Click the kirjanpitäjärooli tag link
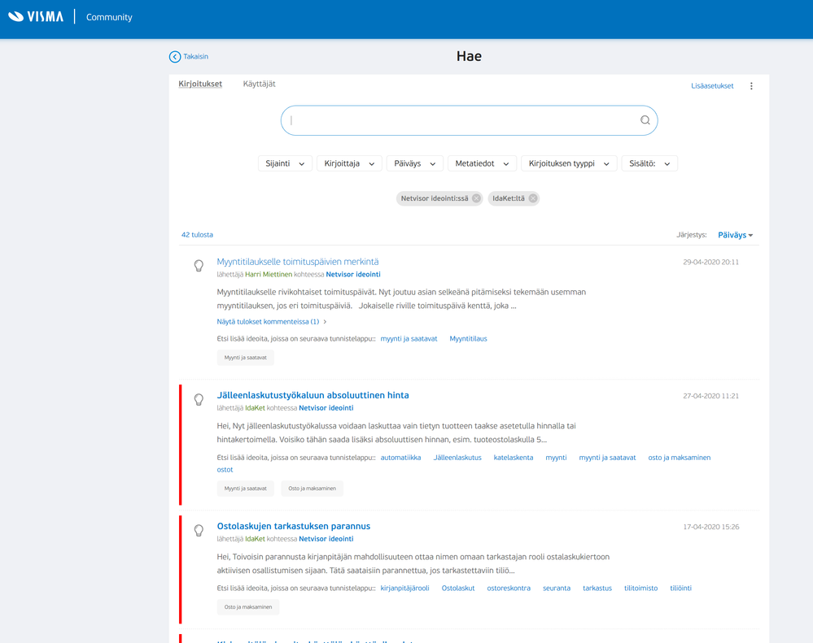Screen dimensions: 813x643 (405, 588)
